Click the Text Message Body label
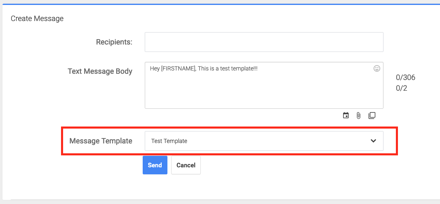 pyautogui.click(x=100, y=71)
